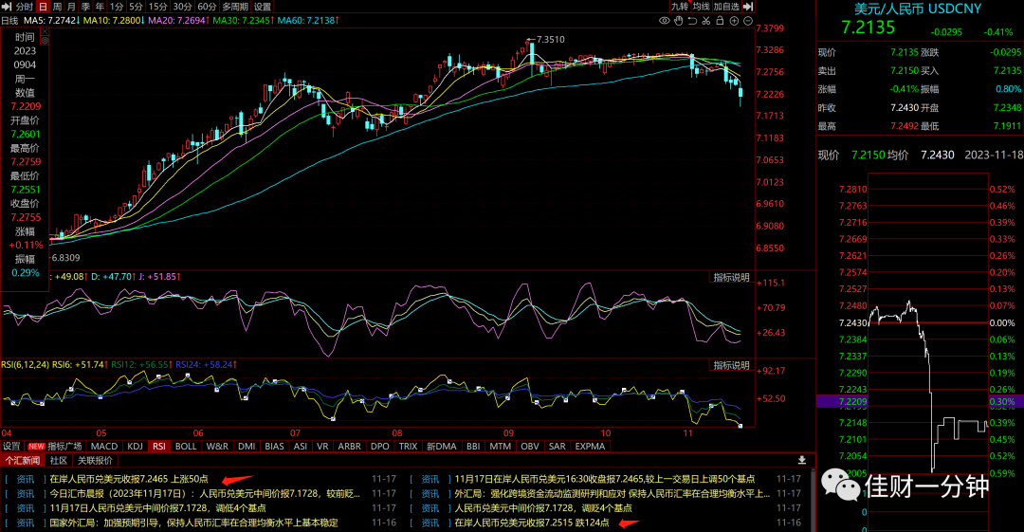Image resolution: width=1024 pixels, height=532 pixels.
Task: Open top toolbar 设置 settings
Action: click(x=263, y=7)
